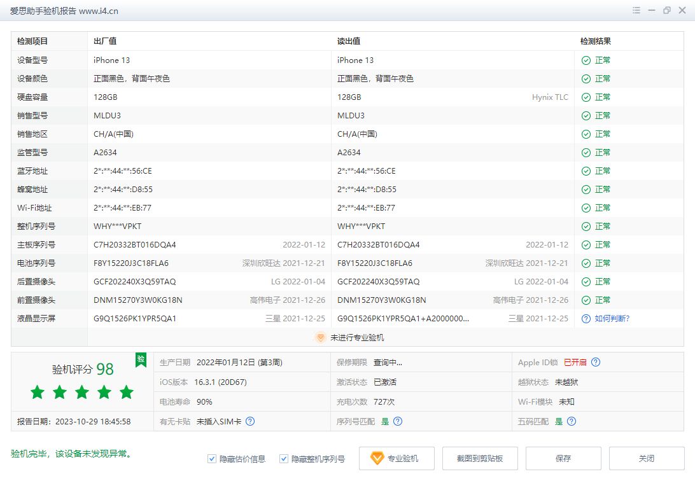
Task: Disable 隐藏整机序列号 option
Action: point(283,458)
